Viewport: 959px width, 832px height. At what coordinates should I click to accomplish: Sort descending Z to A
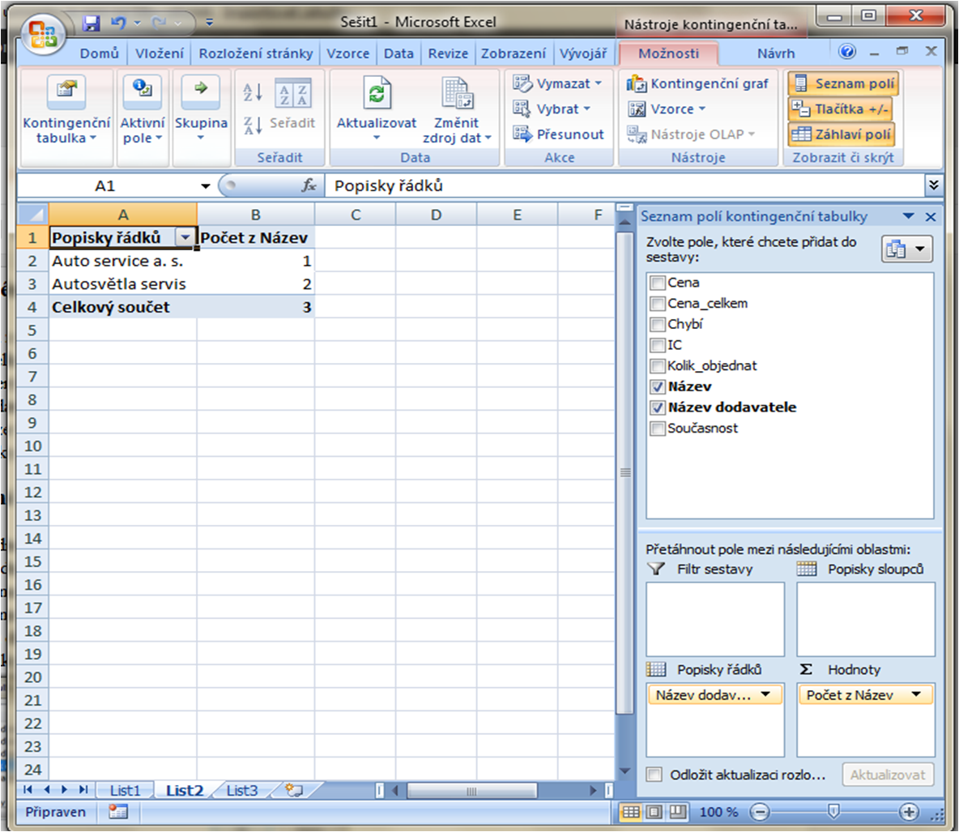point(253,125)
